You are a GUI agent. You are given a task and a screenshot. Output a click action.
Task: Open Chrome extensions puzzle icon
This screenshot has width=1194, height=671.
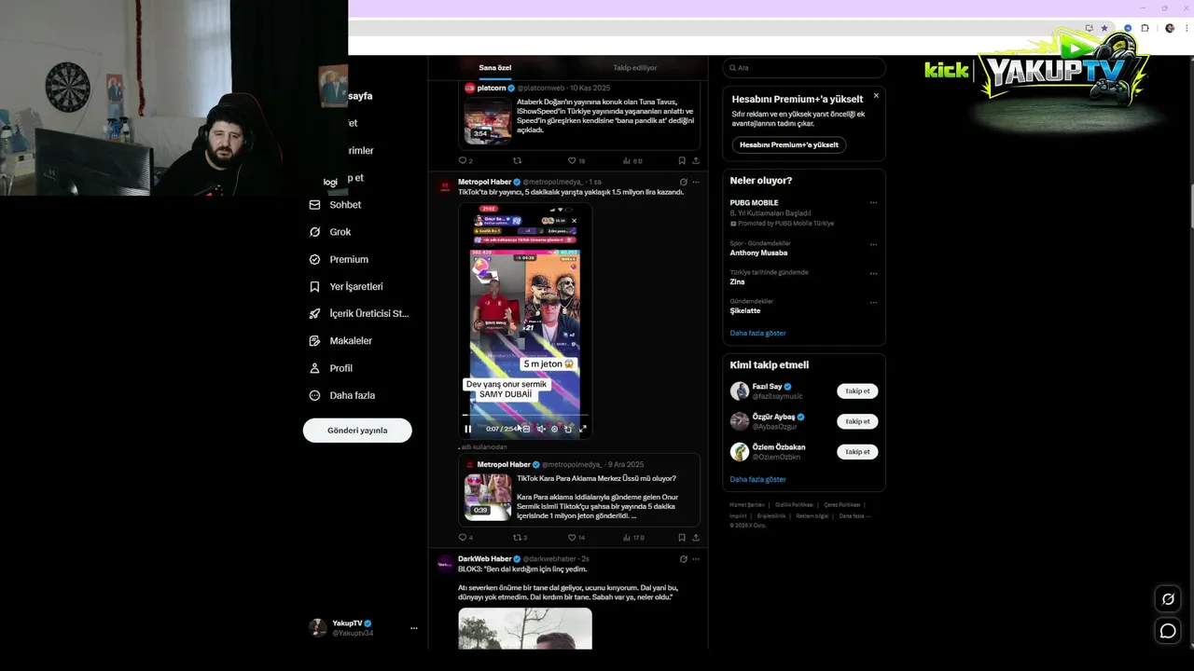pos(1145,28)
